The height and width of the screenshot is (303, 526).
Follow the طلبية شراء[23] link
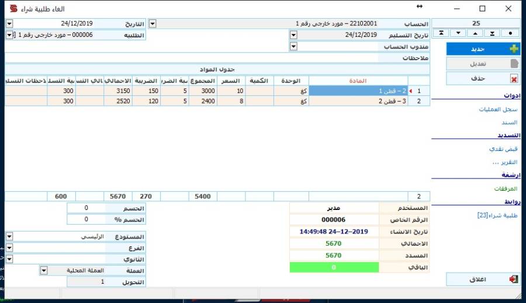point(497,215)
